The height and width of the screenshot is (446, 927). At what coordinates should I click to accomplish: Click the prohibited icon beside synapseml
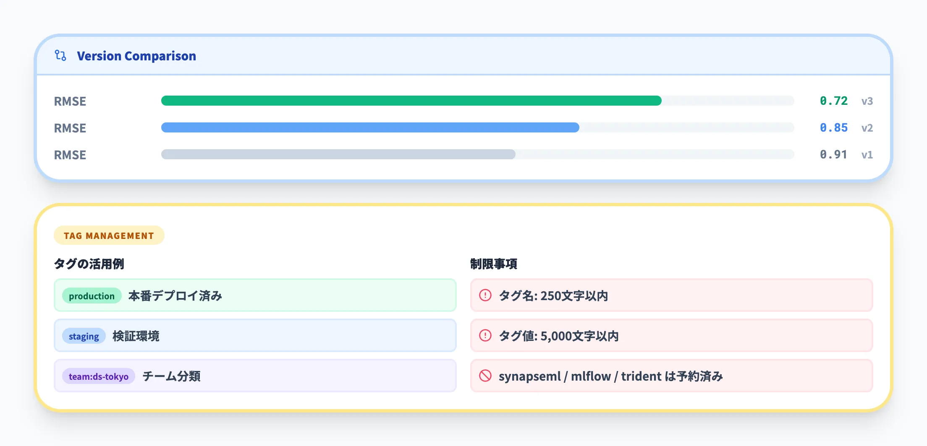point(485,376)
